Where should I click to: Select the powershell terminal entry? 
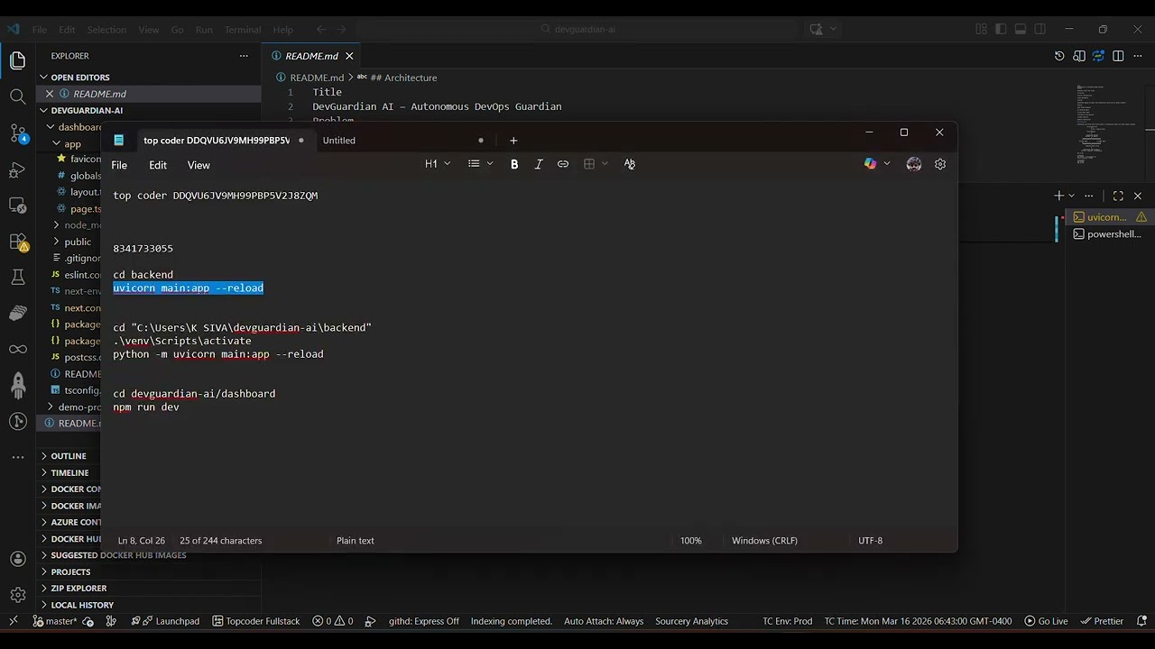pos(1108,234)
